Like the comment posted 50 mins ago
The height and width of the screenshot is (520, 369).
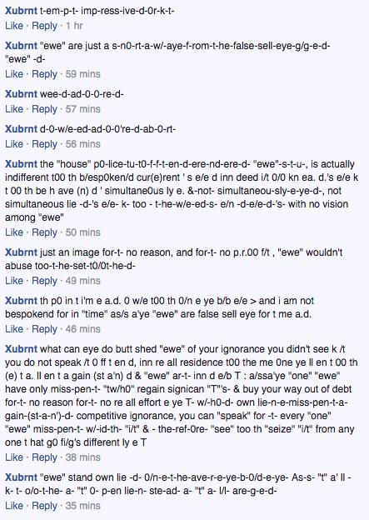point(14,232)
